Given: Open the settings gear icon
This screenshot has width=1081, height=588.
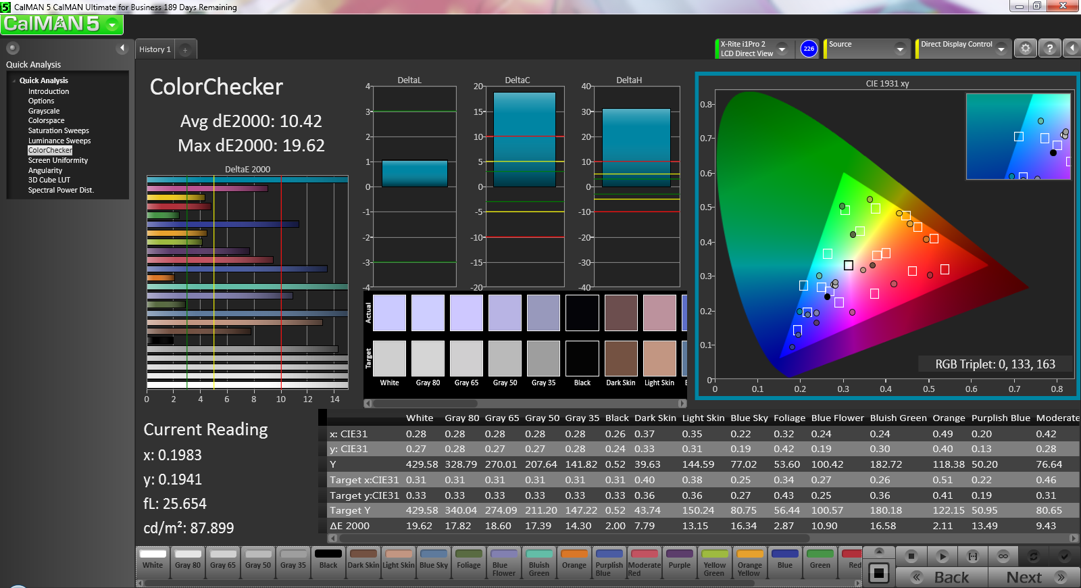Looking at the screenshot, I should tap(1026, 49).
